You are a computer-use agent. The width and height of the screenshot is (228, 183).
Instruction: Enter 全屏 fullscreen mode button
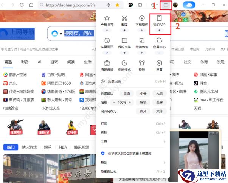(x=159, y=103)
